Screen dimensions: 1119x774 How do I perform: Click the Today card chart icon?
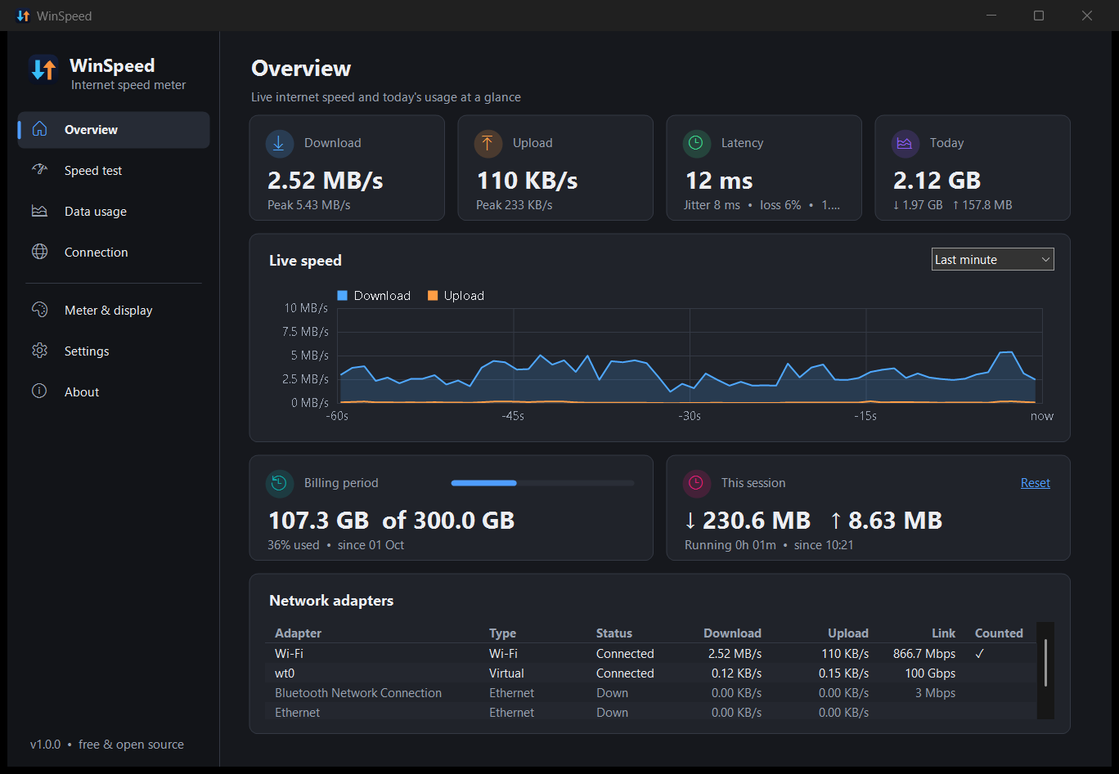tap(906, 143)
